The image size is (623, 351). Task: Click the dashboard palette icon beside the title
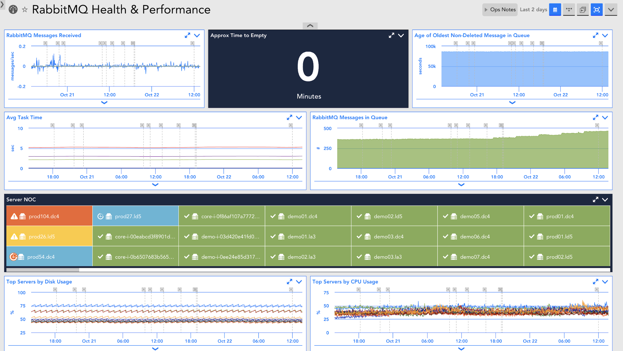click(x=13, y=10)
